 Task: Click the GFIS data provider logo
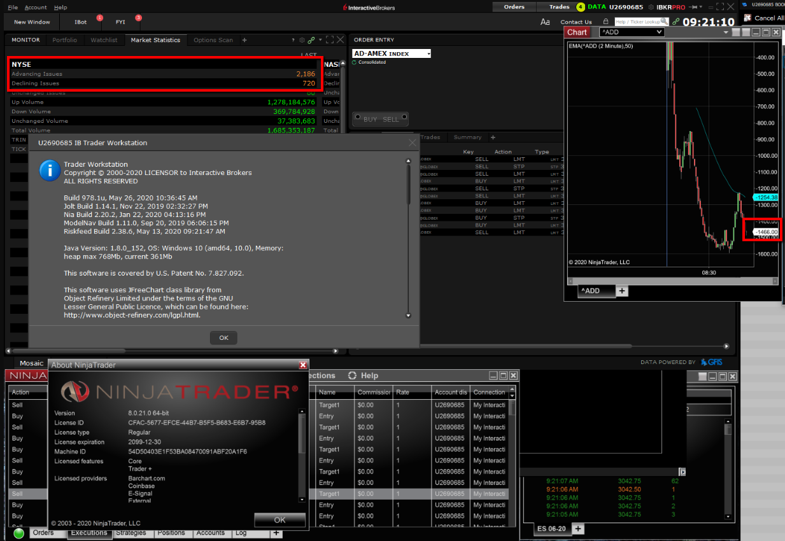pos(711,362)
